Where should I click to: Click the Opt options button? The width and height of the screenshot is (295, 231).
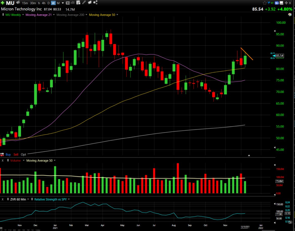pyautogui.click(x=23, y=155)
